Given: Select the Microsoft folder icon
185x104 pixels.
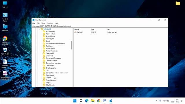Looking at the screenshot, I should [x=42, y=29].
